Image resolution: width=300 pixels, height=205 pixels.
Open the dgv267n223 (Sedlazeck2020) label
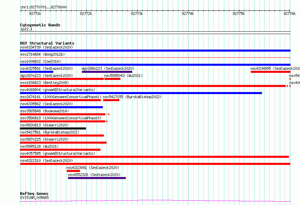point(47,76)
